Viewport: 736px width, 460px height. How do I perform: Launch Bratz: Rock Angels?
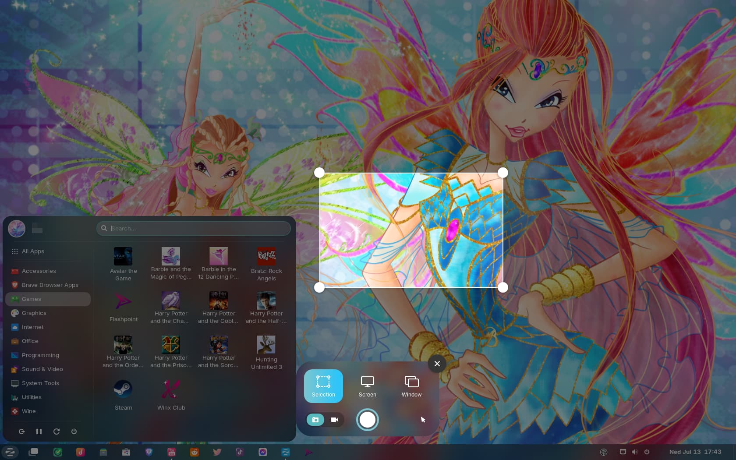tap(266, 264)
